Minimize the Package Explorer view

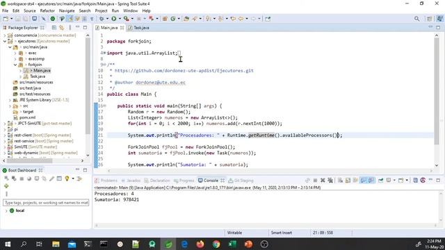(x=77, y=27)
